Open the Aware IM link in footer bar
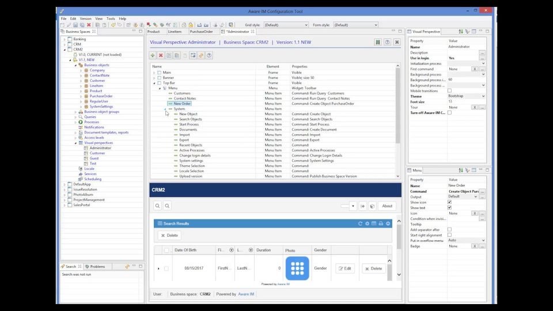 coord(246,294)
